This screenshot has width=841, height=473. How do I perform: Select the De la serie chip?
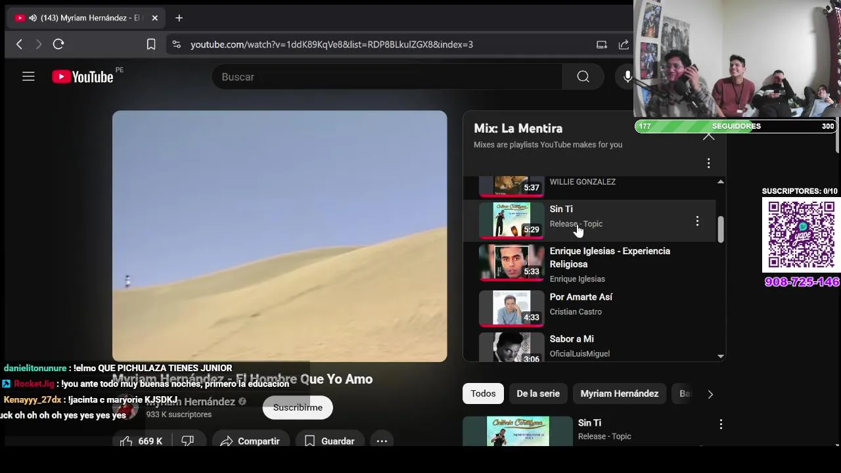click(538, 394)
